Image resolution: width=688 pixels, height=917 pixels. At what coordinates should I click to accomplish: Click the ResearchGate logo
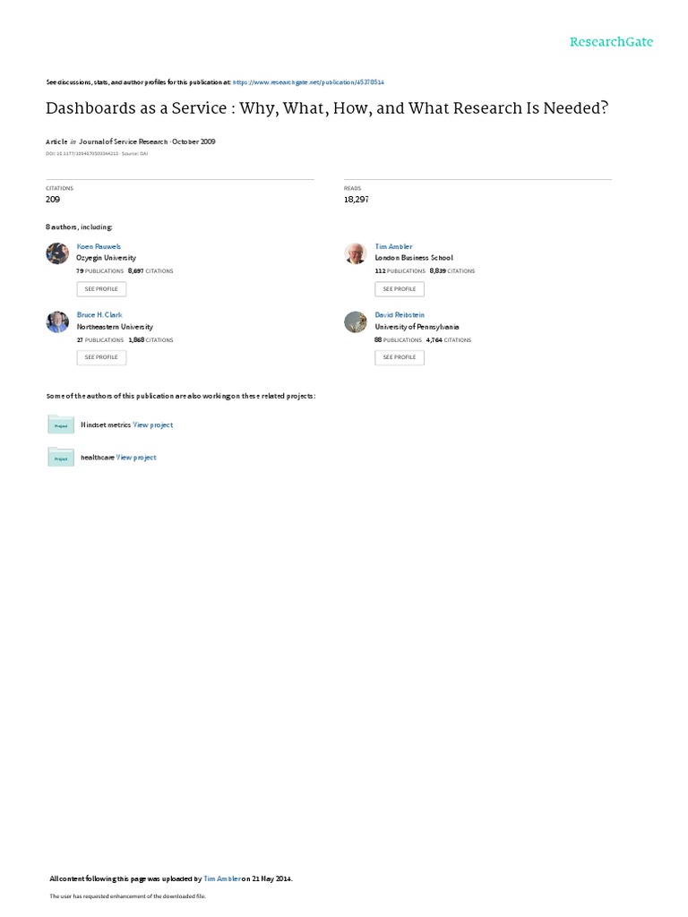point(611,42)
